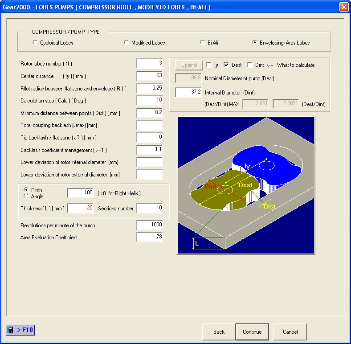Edit Fillet radius R field
This screenshot has height=344, width=351.
150,88
